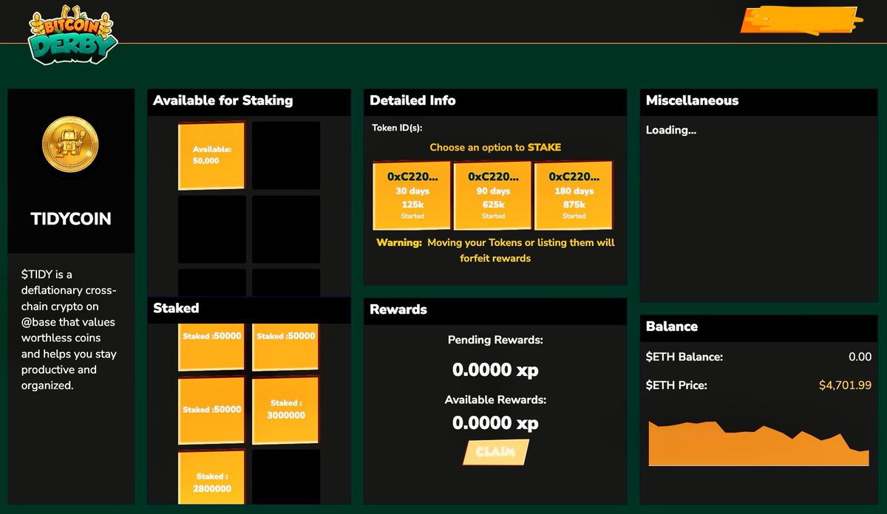Click the Pending Rewards: label
This screenshot has height=514, width=887.
point(495,340)
